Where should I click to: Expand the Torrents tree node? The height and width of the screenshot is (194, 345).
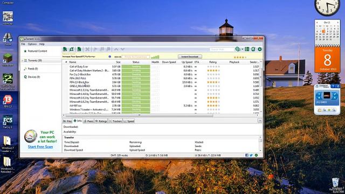pyautogui.click(x=22, y=60)
